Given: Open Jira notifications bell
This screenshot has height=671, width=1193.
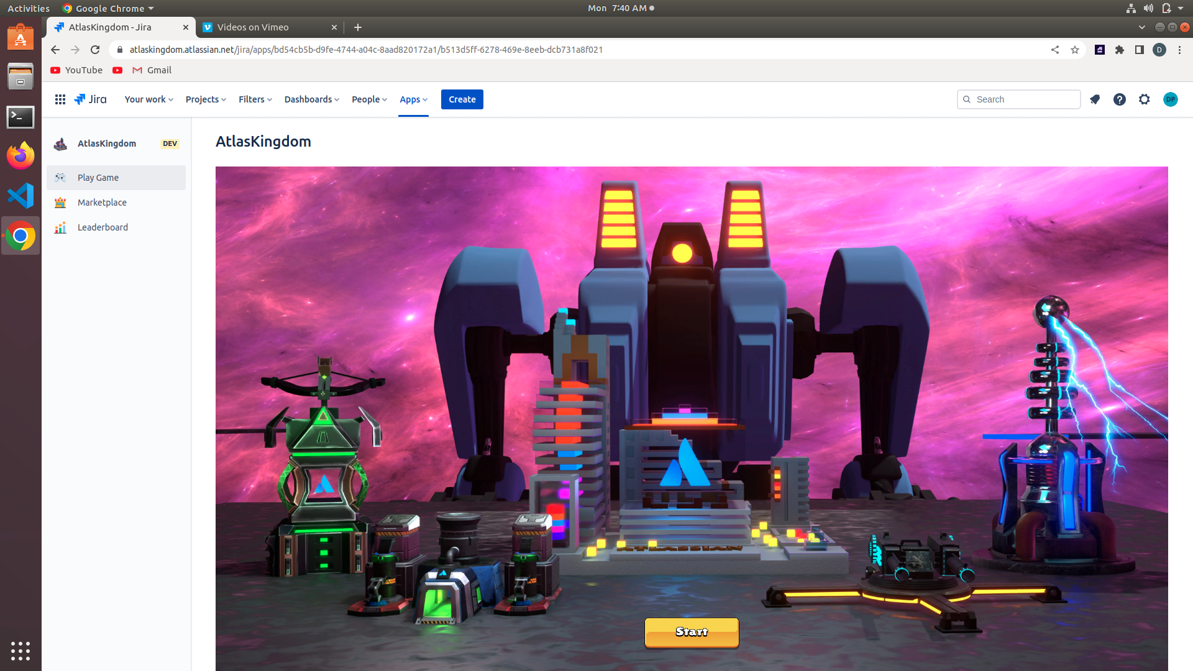Looking at the screenshot, I should [1095, 99].
